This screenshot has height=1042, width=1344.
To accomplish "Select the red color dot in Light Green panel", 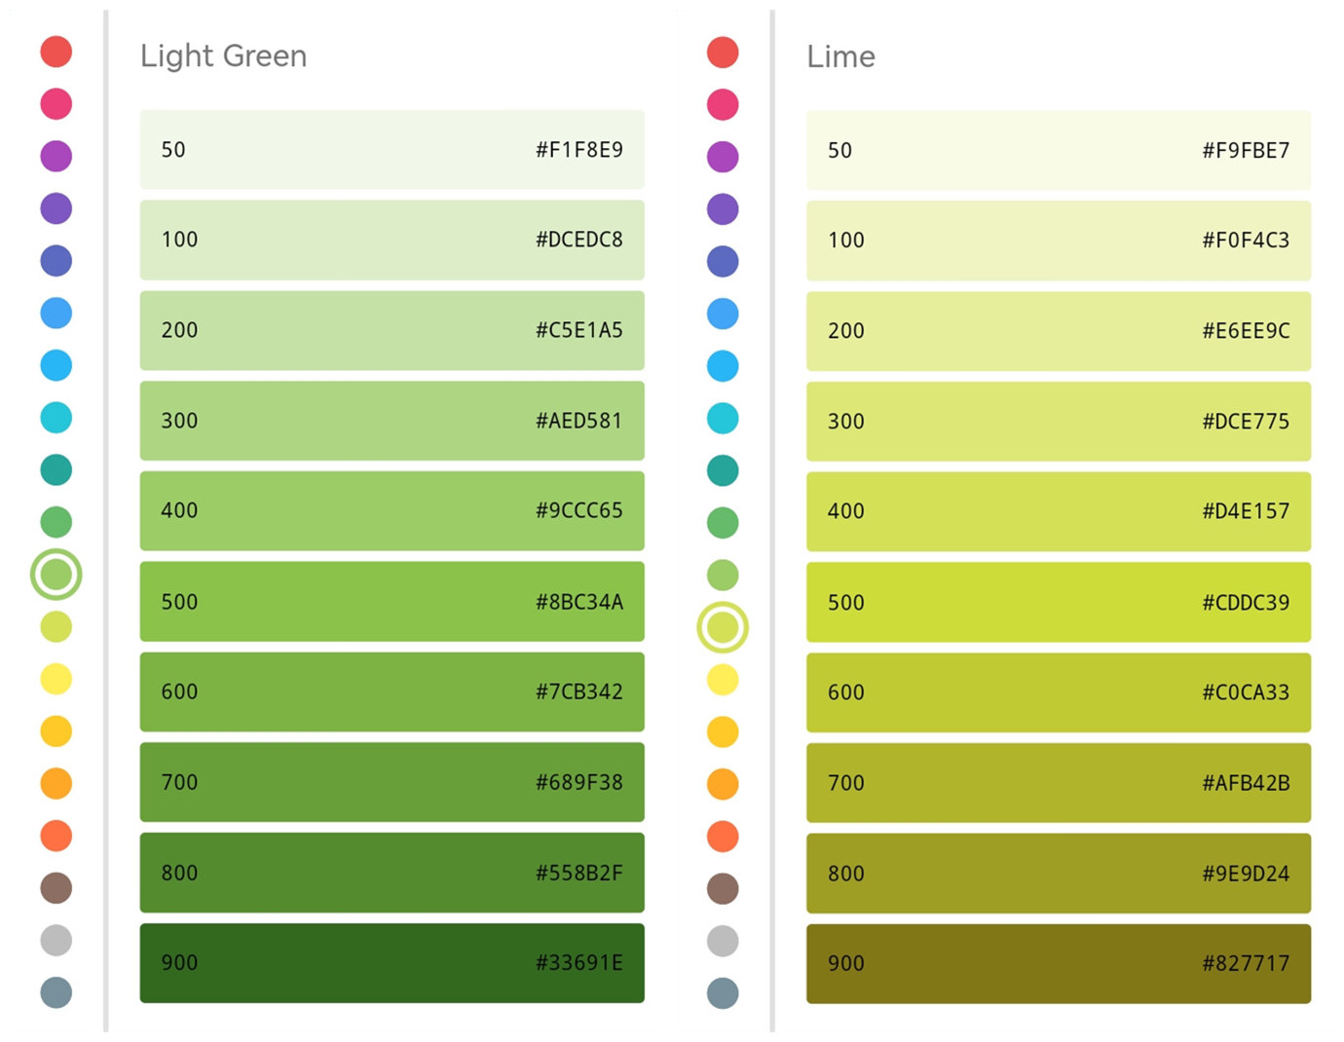I will click(x=56, y=52).
